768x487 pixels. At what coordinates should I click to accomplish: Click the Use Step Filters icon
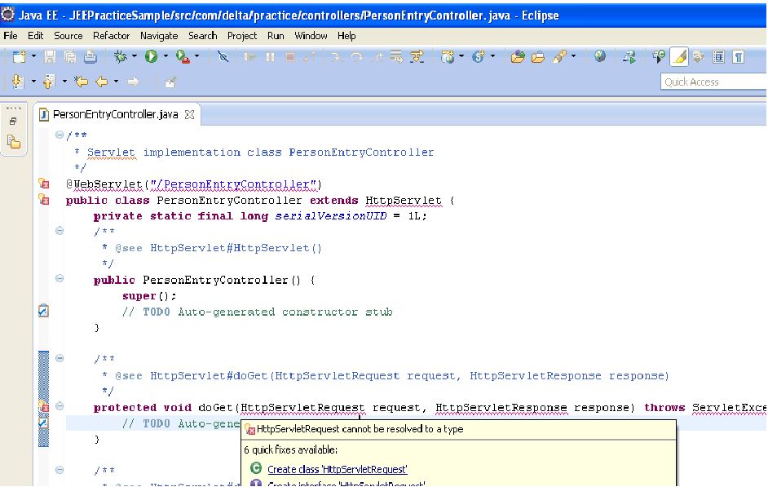(x=417, y=57)
